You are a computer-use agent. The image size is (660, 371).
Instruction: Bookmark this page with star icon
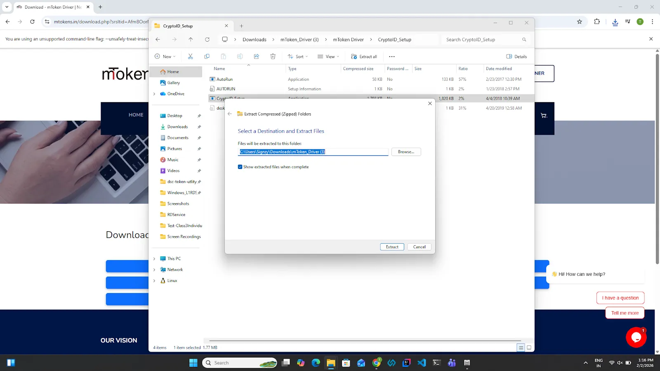580,22
